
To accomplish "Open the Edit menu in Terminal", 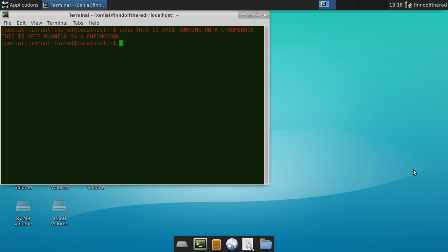I will 21,23.
